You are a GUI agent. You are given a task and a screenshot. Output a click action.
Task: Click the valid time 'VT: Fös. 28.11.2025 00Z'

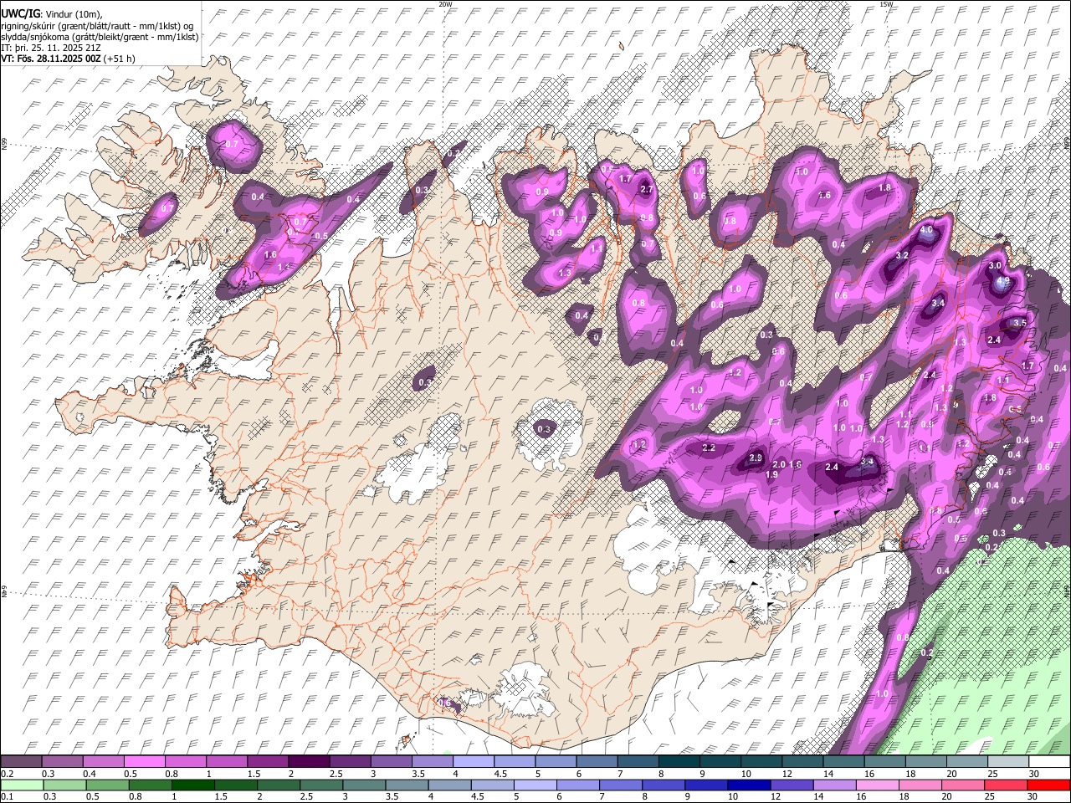click(51, 59)
